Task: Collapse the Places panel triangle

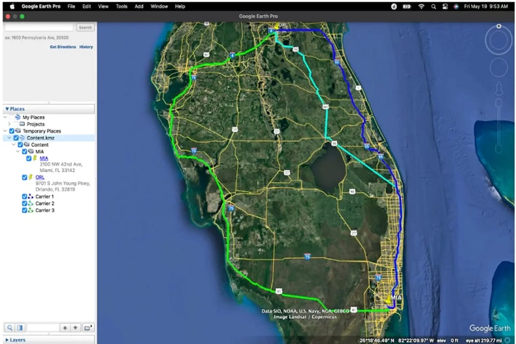Action: tap(7, 109)
